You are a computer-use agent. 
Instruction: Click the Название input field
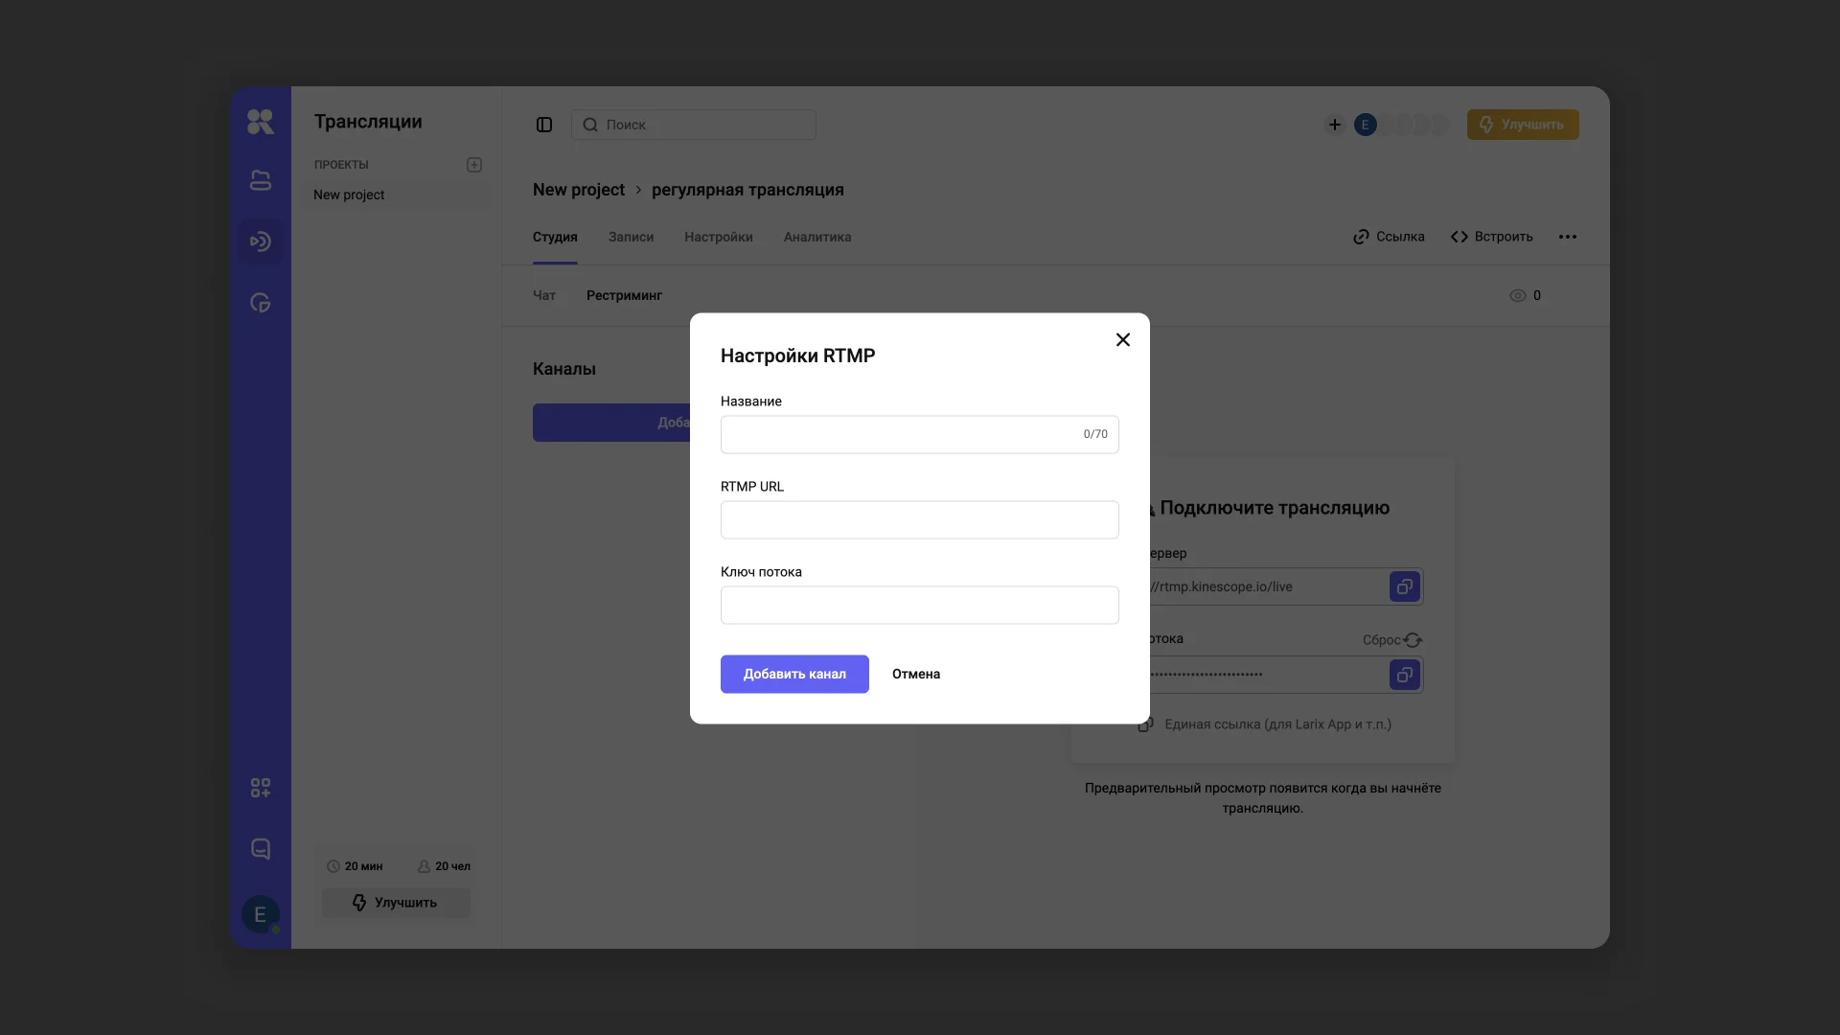pos(901,434)
